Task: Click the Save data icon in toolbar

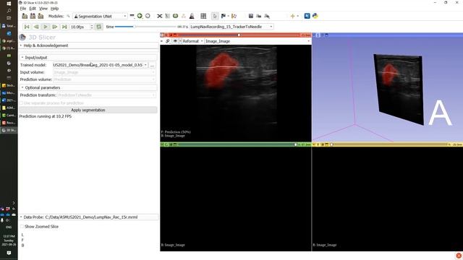Action: tap(41, 16)
